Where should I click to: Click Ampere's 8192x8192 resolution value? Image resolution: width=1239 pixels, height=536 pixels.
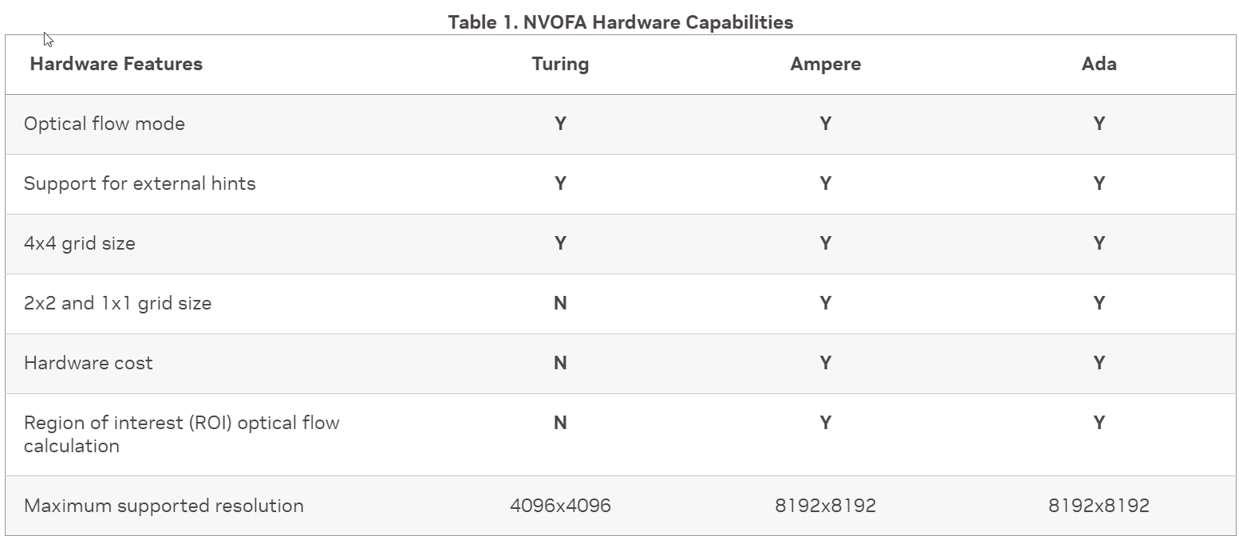[825, 506]
